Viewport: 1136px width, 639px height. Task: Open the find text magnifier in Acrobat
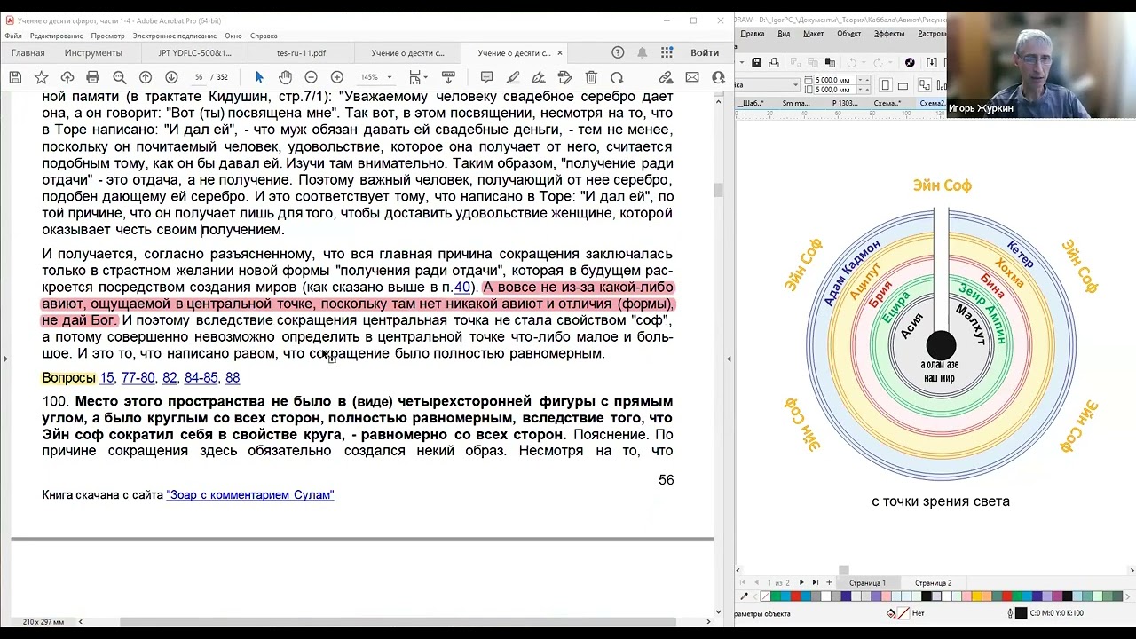(x=120, y=77)
